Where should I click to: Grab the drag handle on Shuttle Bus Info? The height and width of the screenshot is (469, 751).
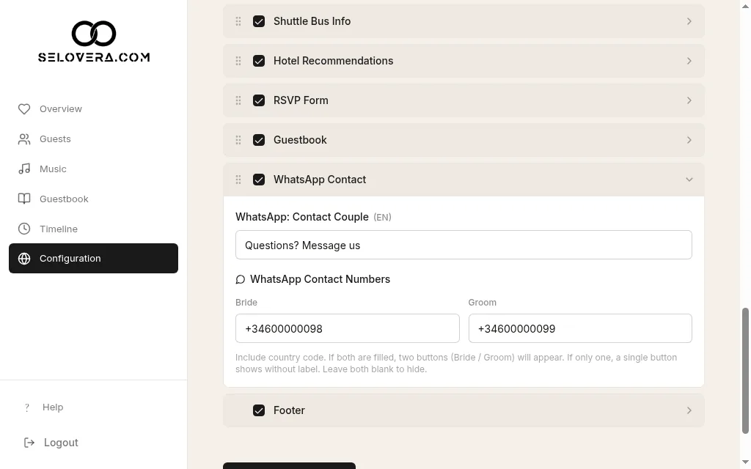click(x=238, y=21)
